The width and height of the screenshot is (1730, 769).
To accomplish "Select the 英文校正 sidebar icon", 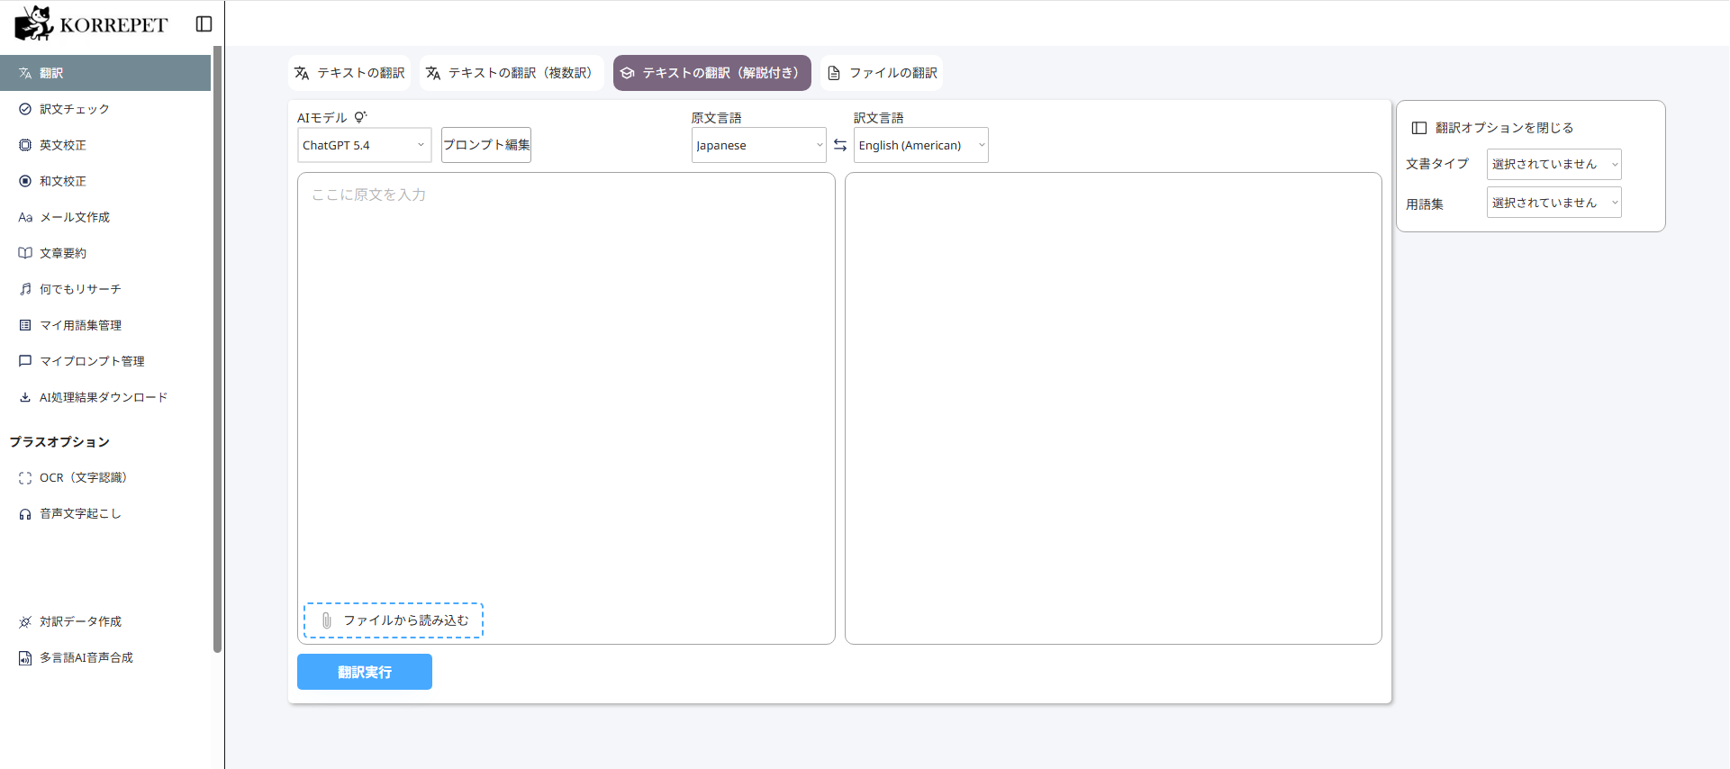I will pos(25,145).
